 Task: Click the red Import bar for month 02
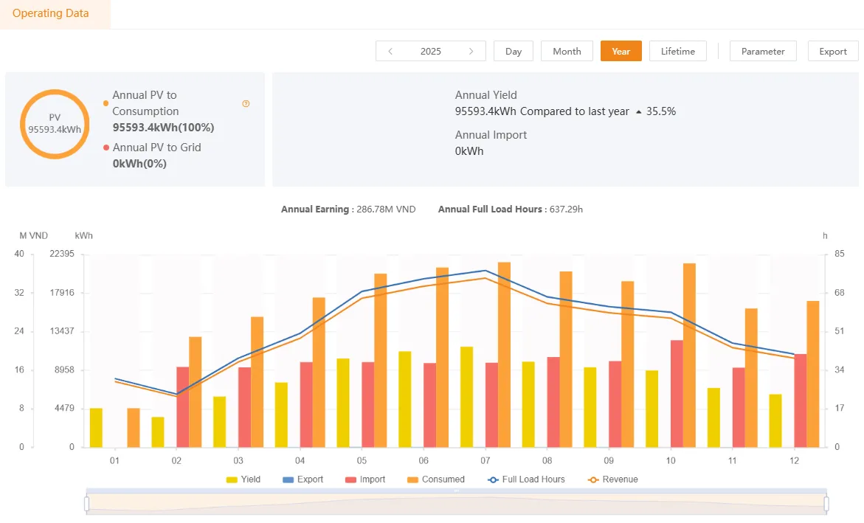click(182, 406)
